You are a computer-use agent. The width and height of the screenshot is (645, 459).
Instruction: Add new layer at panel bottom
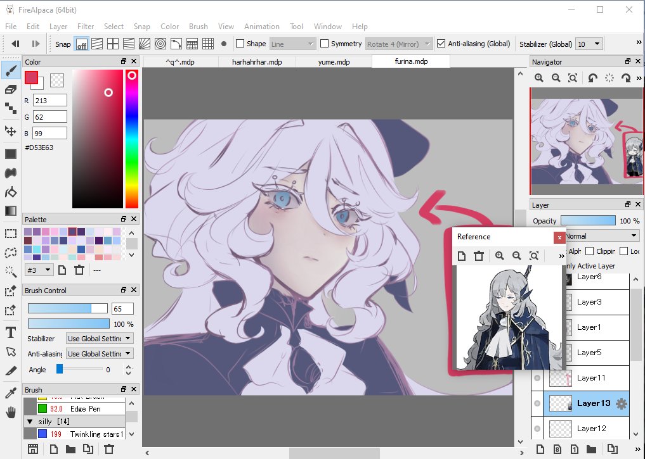540,449
